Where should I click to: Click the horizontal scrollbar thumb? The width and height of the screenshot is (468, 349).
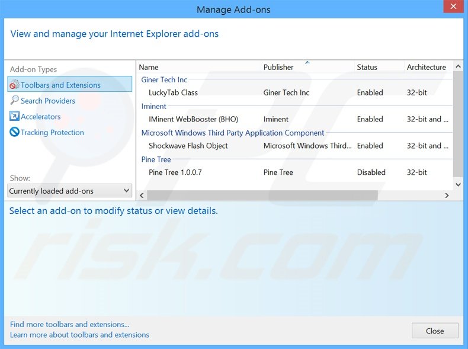tap(262, 196)
